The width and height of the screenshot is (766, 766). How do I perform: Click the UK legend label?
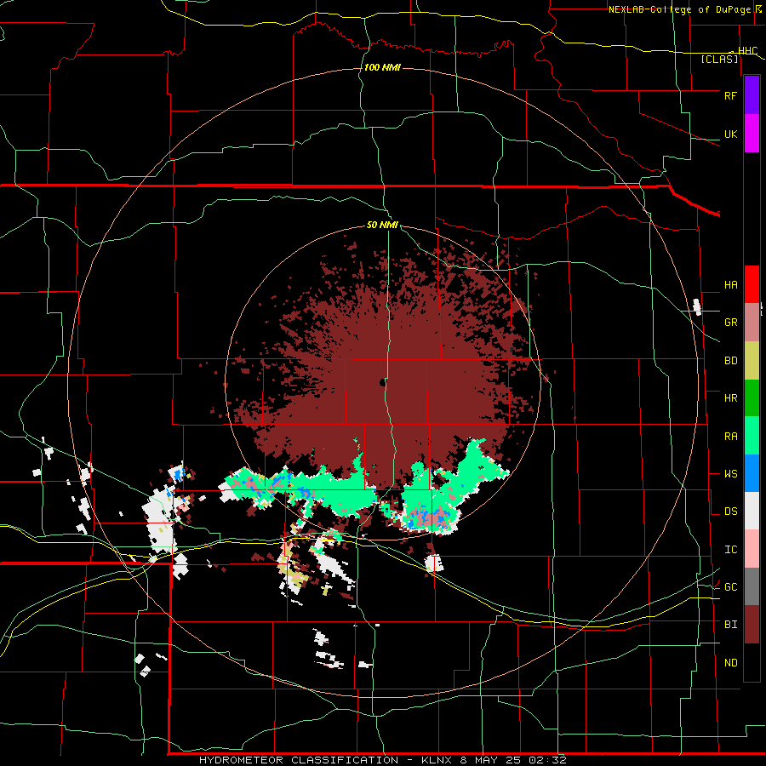730,134
